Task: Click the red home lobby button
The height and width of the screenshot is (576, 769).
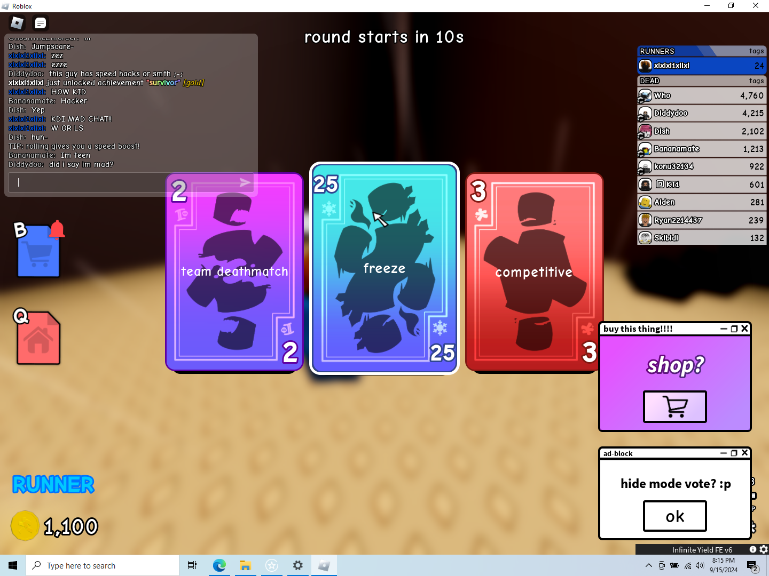Action: (38, 338)
